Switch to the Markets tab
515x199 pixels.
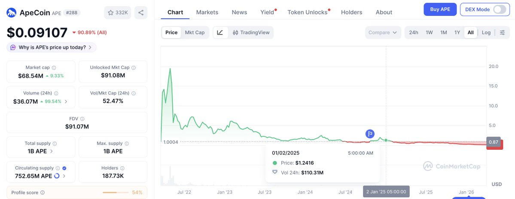(x=207, y=12)
